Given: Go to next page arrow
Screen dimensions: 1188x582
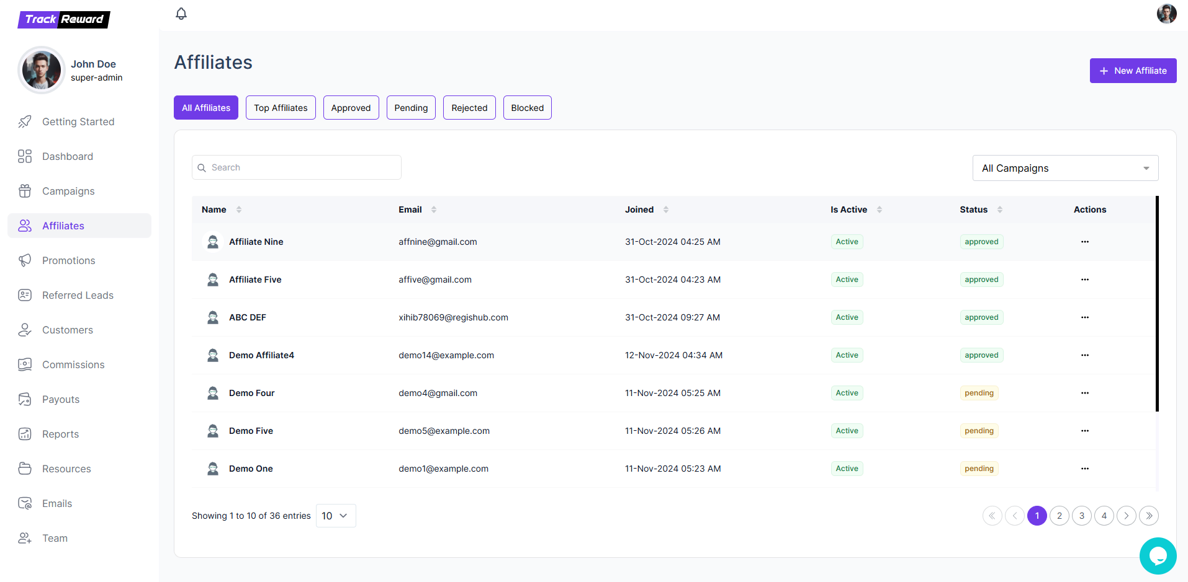Looking at the screenshot, I should click(1127, 516).
